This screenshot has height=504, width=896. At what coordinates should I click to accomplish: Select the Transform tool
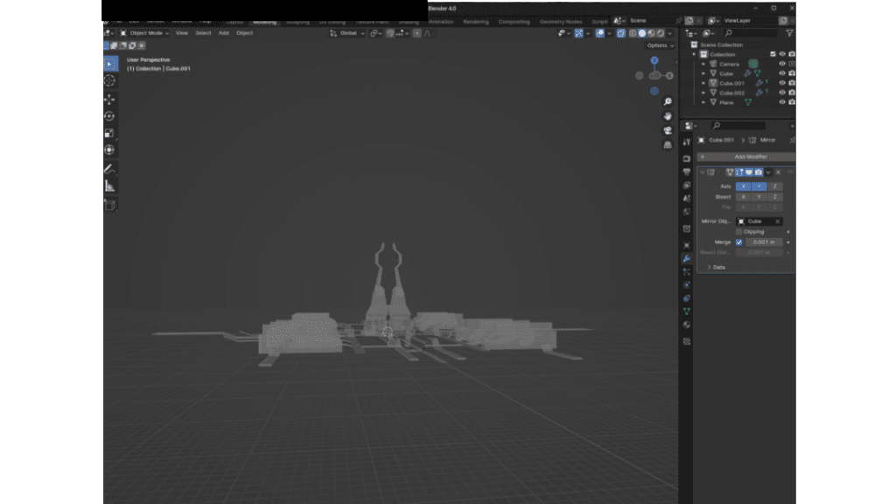tap(109, 150)
